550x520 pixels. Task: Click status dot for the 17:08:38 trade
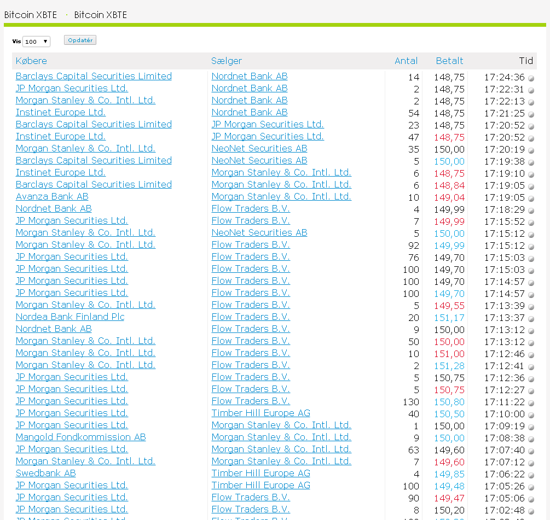coord(531,439)
